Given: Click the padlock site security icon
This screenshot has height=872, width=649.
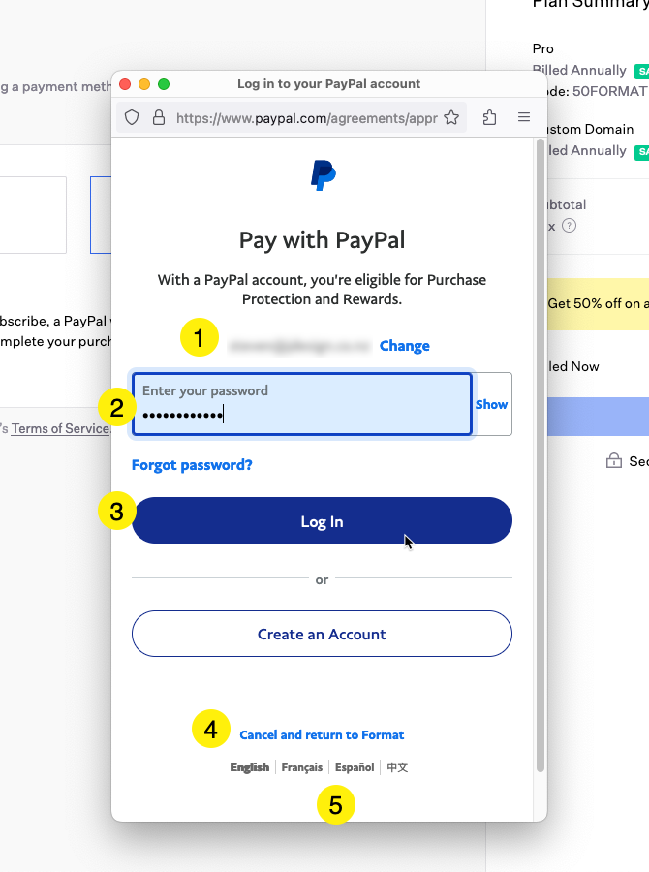Looking at the screenshot, I should (159, 118).
